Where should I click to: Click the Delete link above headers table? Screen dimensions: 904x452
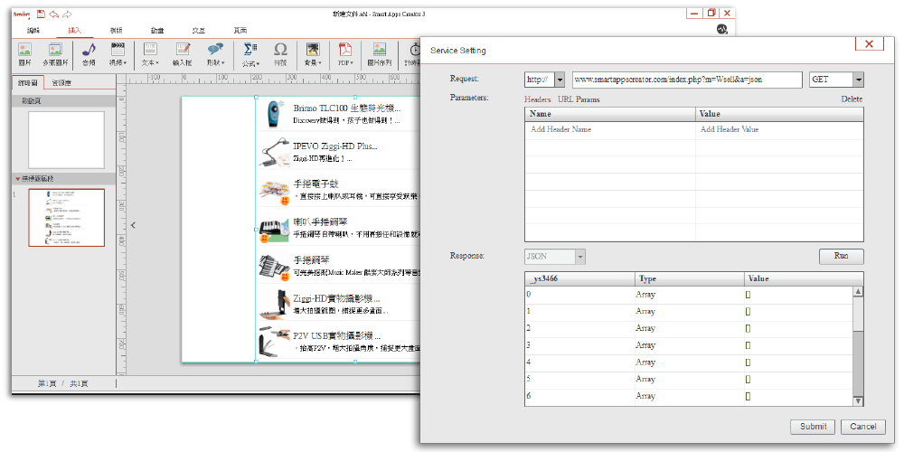pos(852,99)
